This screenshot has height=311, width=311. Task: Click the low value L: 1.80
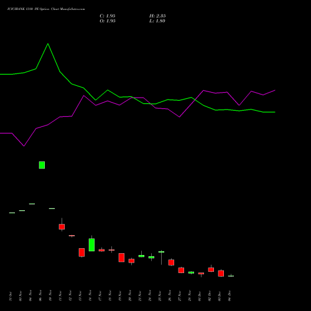[157, 21]
